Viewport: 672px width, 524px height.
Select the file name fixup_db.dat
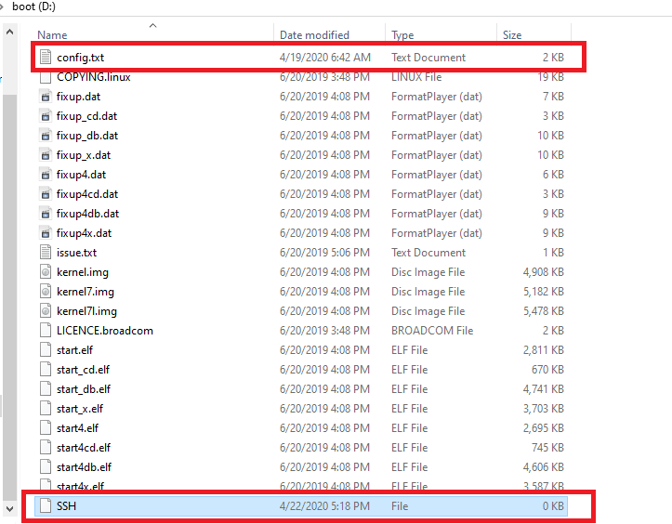point(87,136)
